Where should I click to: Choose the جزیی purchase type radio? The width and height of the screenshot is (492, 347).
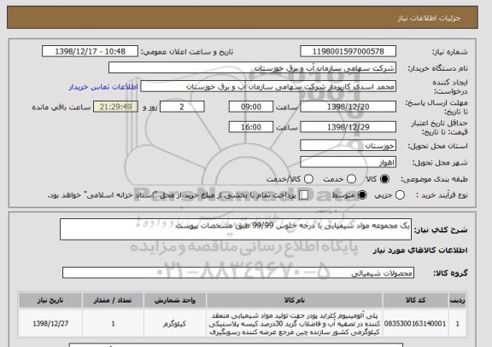point(400,195)
